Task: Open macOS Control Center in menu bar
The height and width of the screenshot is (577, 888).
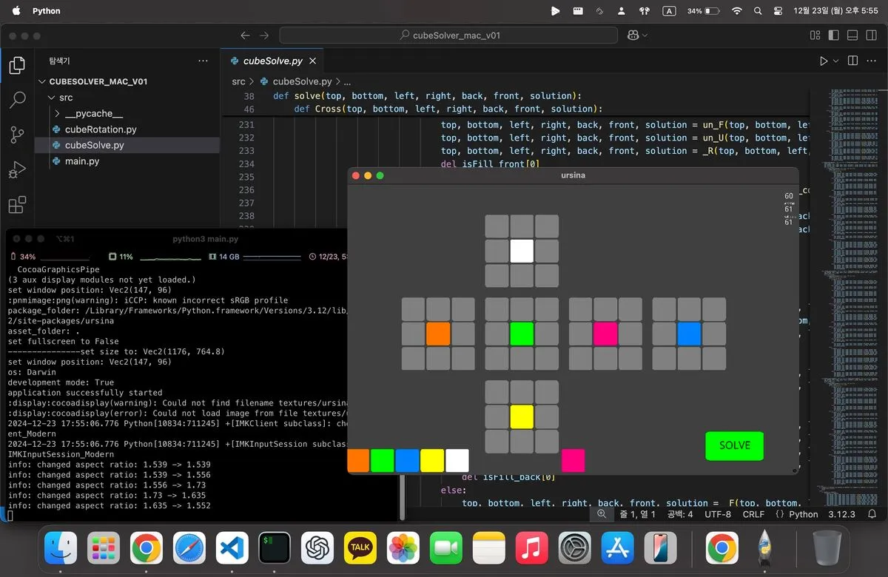Action: (778, 11)
